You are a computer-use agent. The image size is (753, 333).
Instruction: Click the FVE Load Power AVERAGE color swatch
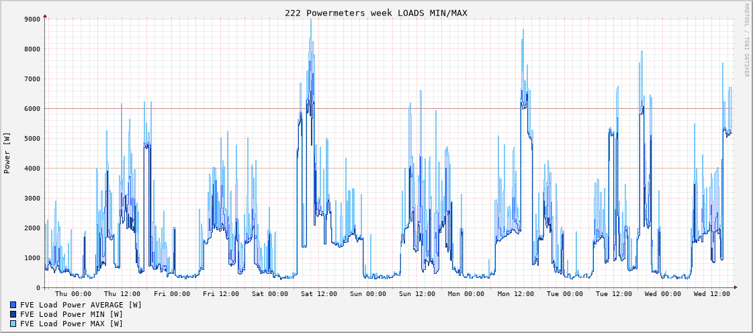[13, 305]
